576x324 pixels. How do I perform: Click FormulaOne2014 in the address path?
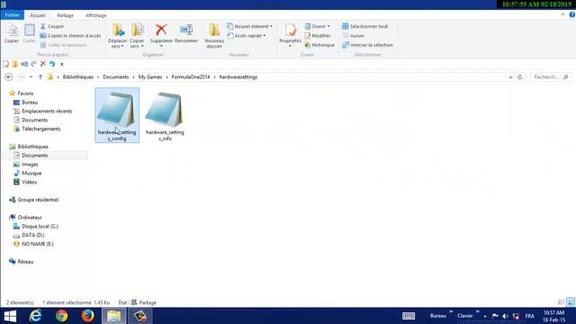pos(191,77)
